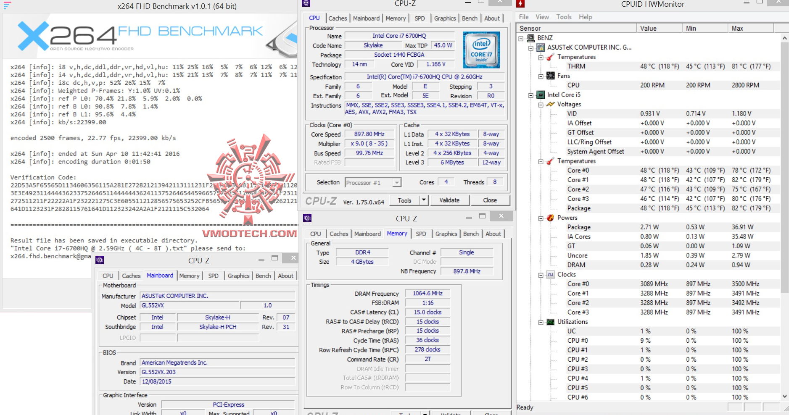The height and width of the screenshot is (415, 789).
Task: Click the Utilizations graph icon
Action: point(550,322)
